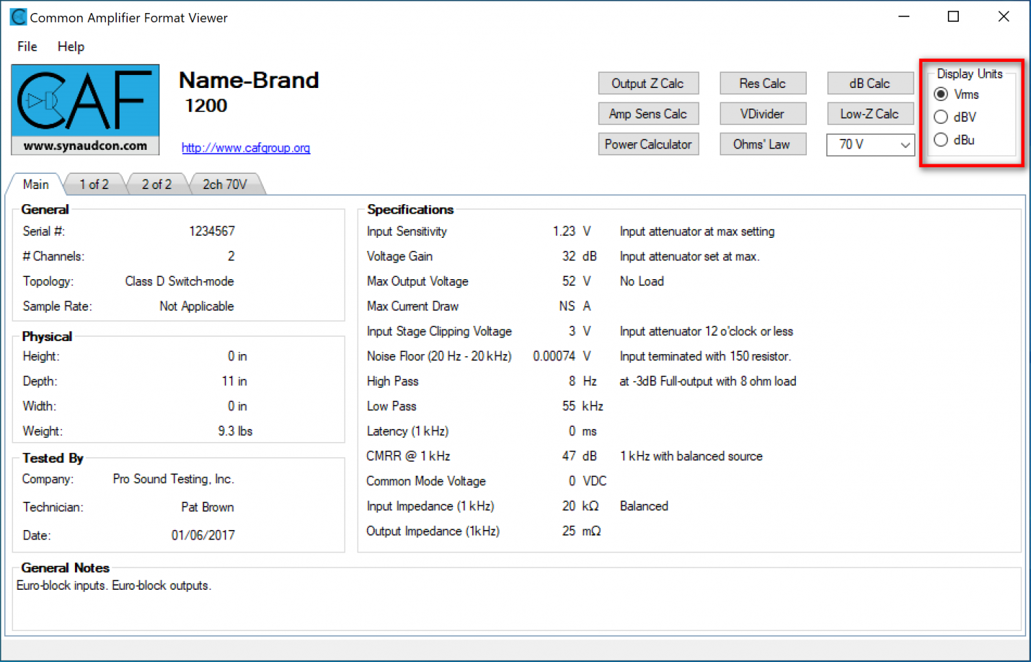1031x662 pixels.
Task: Choose dBu as display units
Action: [941, 140]
